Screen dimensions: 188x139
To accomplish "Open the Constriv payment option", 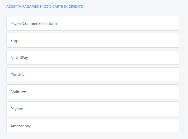I will pyautogui.click(x=18, y=75).
